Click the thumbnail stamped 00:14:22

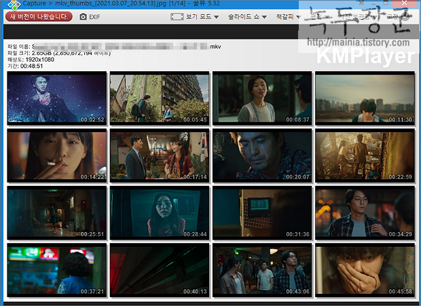[x=57, y=156]
